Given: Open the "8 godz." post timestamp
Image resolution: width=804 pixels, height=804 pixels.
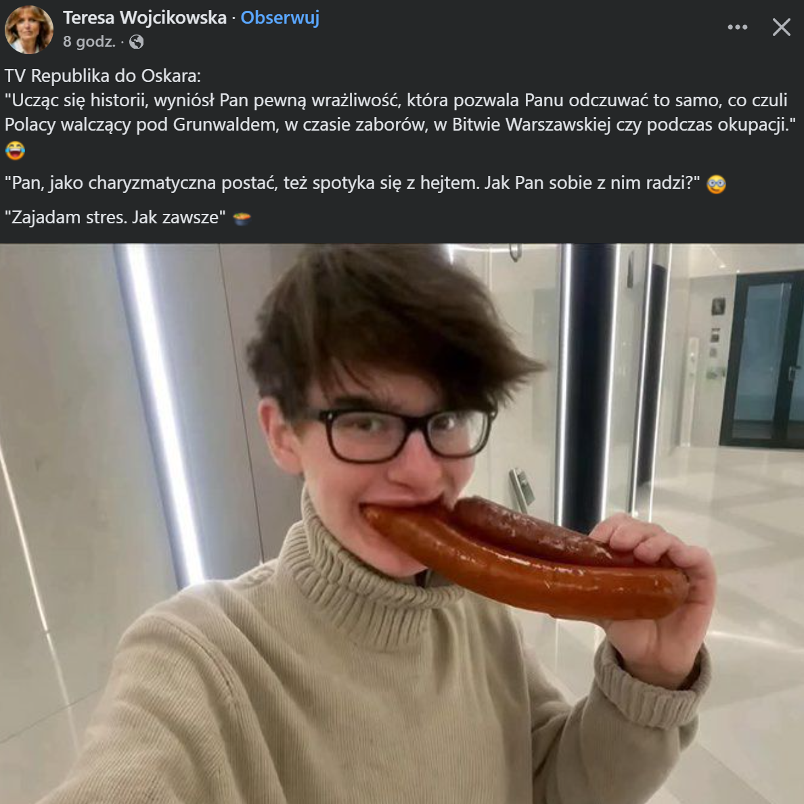Looking at the screenshot, I should tap(89, 42).
